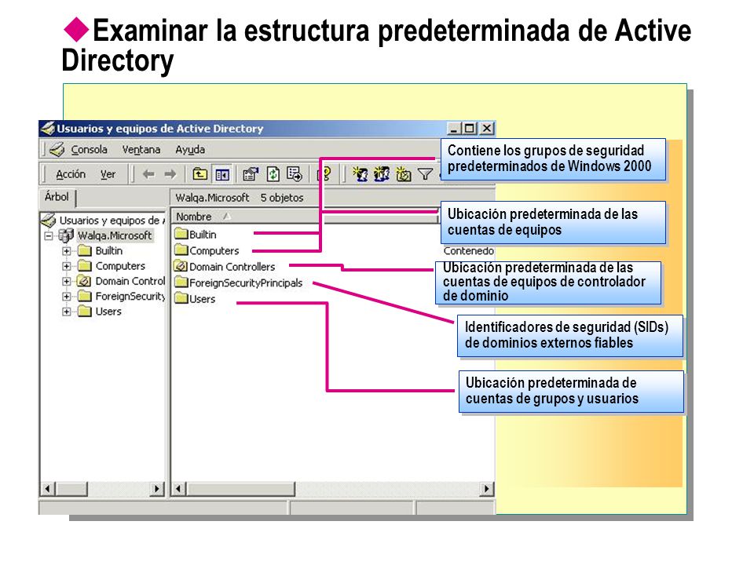The image size is (754, 565).
Task: Toggle the console tree show/hide icon
Action: click(x=221, y=174)
